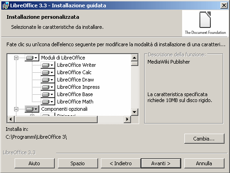The image size is (230, 173).
Task: Cancel installation with Annulla
Action: [204, 163]
